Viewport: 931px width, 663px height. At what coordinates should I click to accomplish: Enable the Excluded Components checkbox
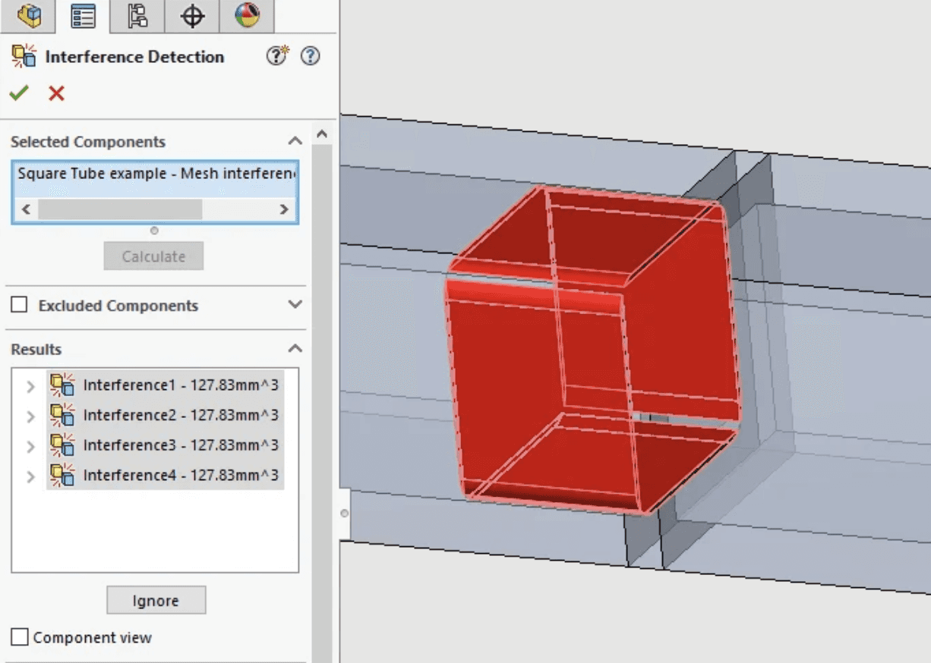click(x=20, y=305)
